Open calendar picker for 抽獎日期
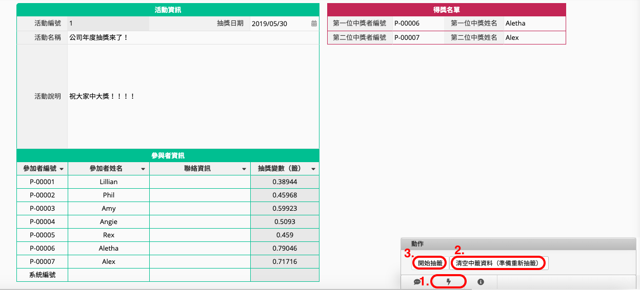The height and width of the screenshot is (290, 640). point(314,24)
